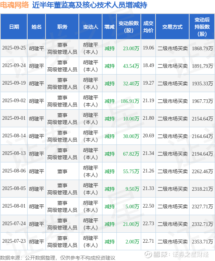Screen dimensions: 215x261
Task: Click the 变动人 column header
Action: [91, 27]
